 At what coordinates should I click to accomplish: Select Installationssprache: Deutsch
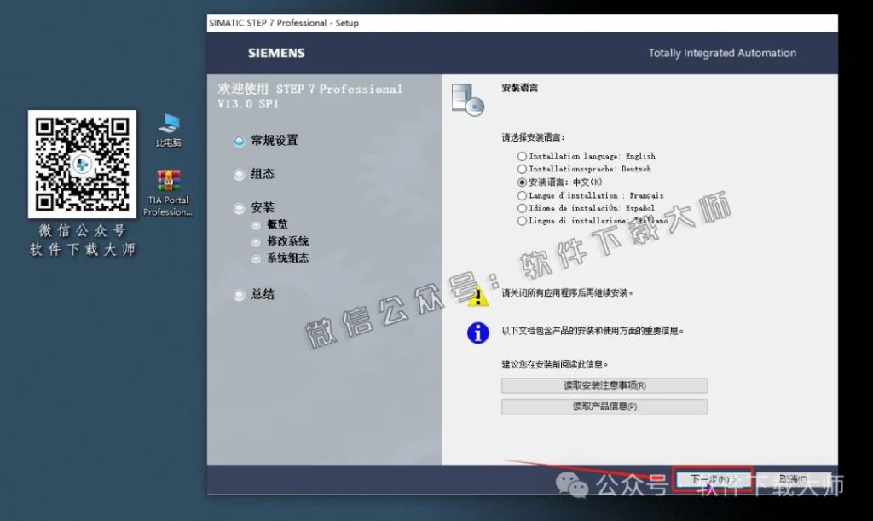[522, 169]
